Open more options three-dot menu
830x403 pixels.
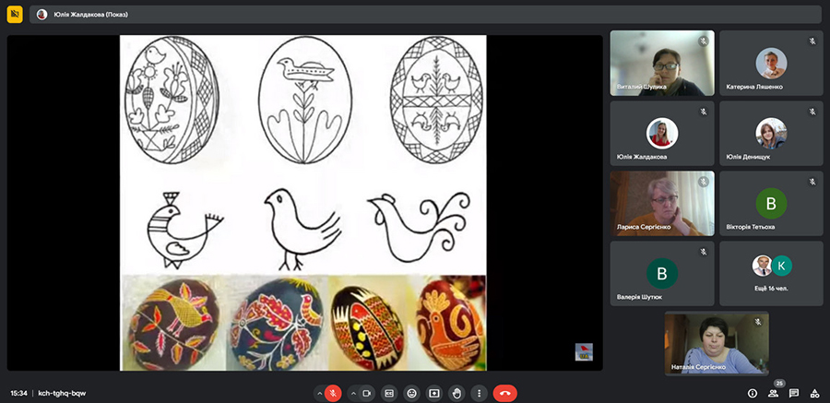tap(479, 394)
